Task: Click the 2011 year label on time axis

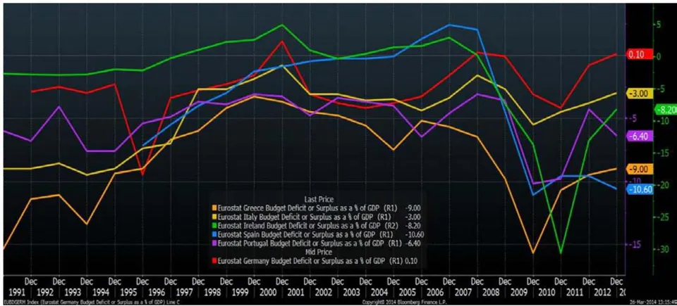Action: coord(575,293)
